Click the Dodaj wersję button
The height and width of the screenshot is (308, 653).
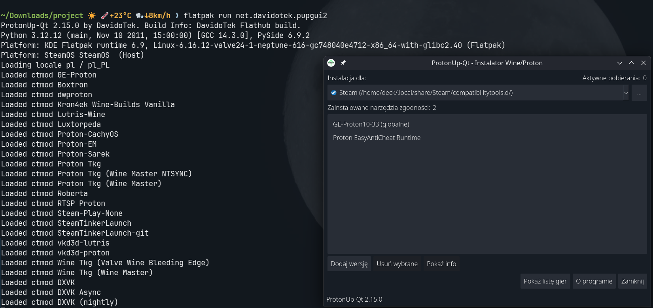coord(349,264)
